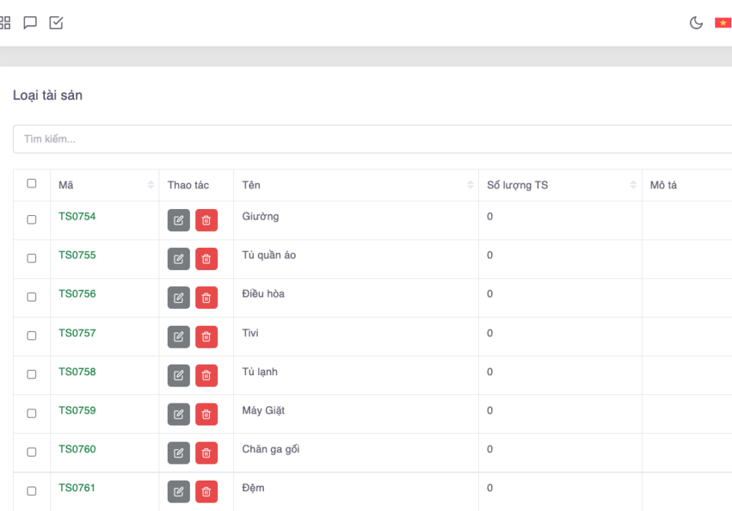732x511 pixels.
Task: Check the TS0755 row checkbox
Action: coord(31,259)
